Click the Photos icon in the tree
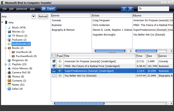 tap(9, 76)
